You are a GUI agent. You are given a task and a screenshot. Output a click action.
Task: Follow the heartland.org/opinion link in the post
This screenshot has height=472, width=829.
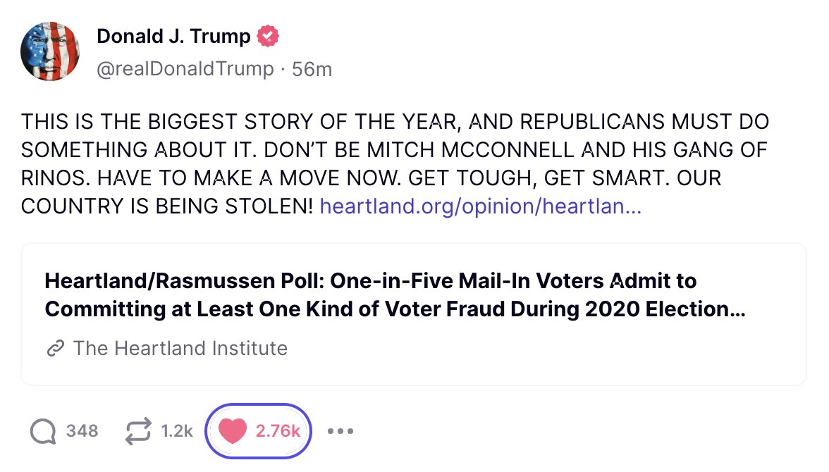480,206
